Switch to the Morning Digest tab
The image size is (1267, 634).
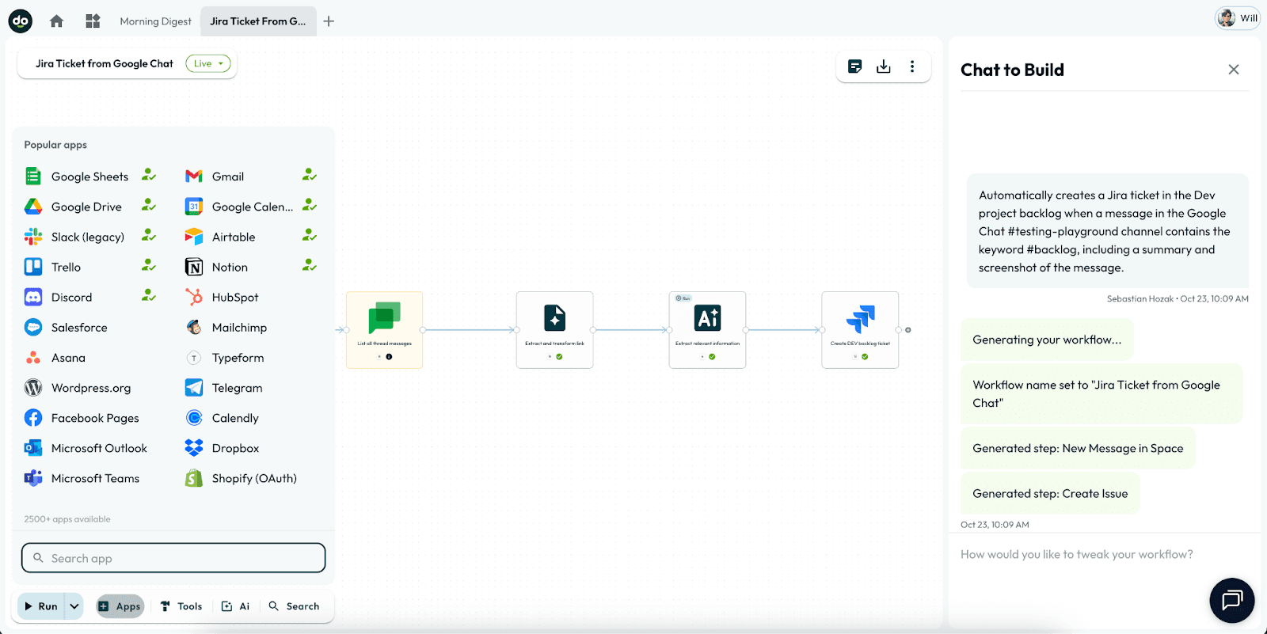coord(155,21)
